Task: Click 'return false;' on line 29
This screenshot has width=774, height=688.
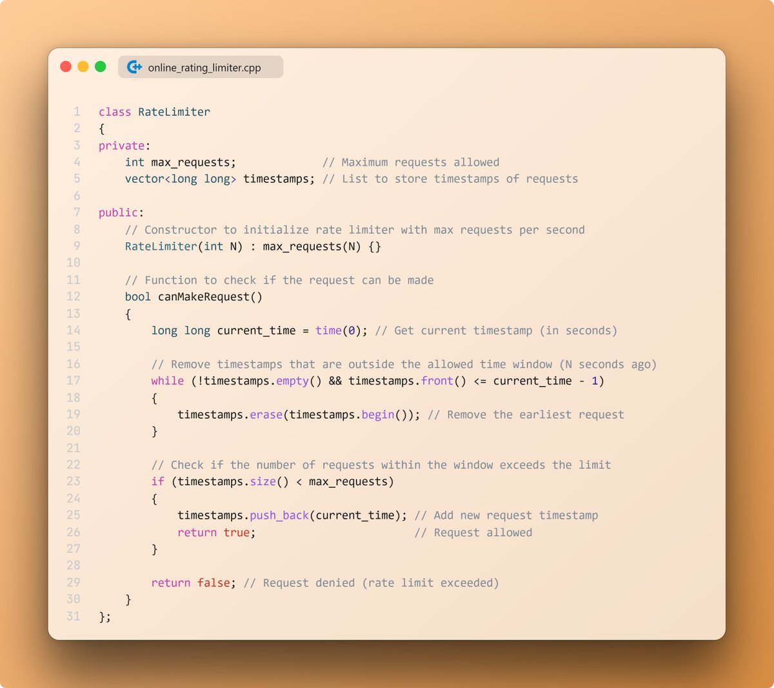Action: coord(193,583)
